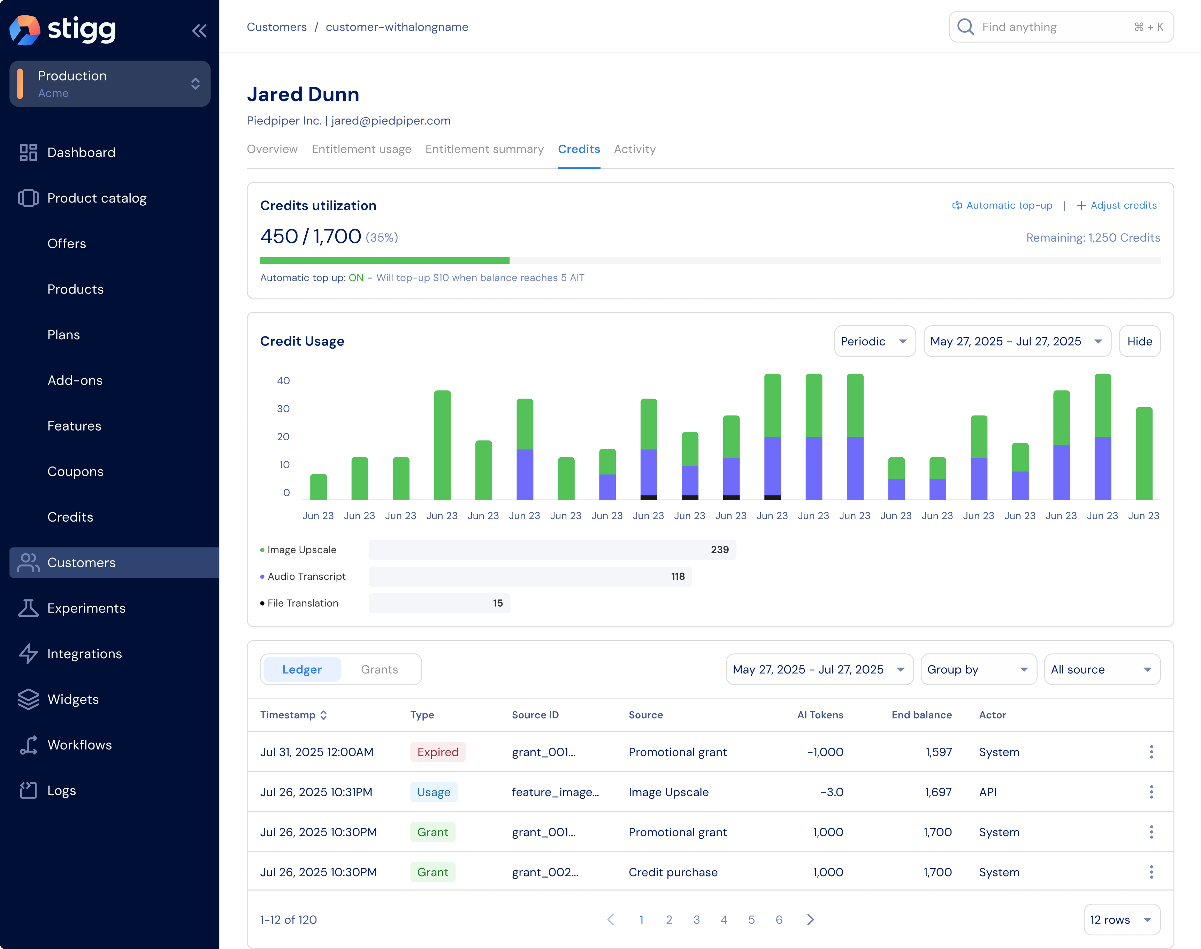The height and width of the screenshot is (949, 1201).
Task: Click the feature_image... source ID
Action: pos(556,792)
